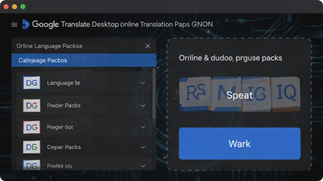Image resolution: width=323 pixels, height=181 pixels.
Task: Select the Calineage Packos tab
Action: [x=84, y=60]
